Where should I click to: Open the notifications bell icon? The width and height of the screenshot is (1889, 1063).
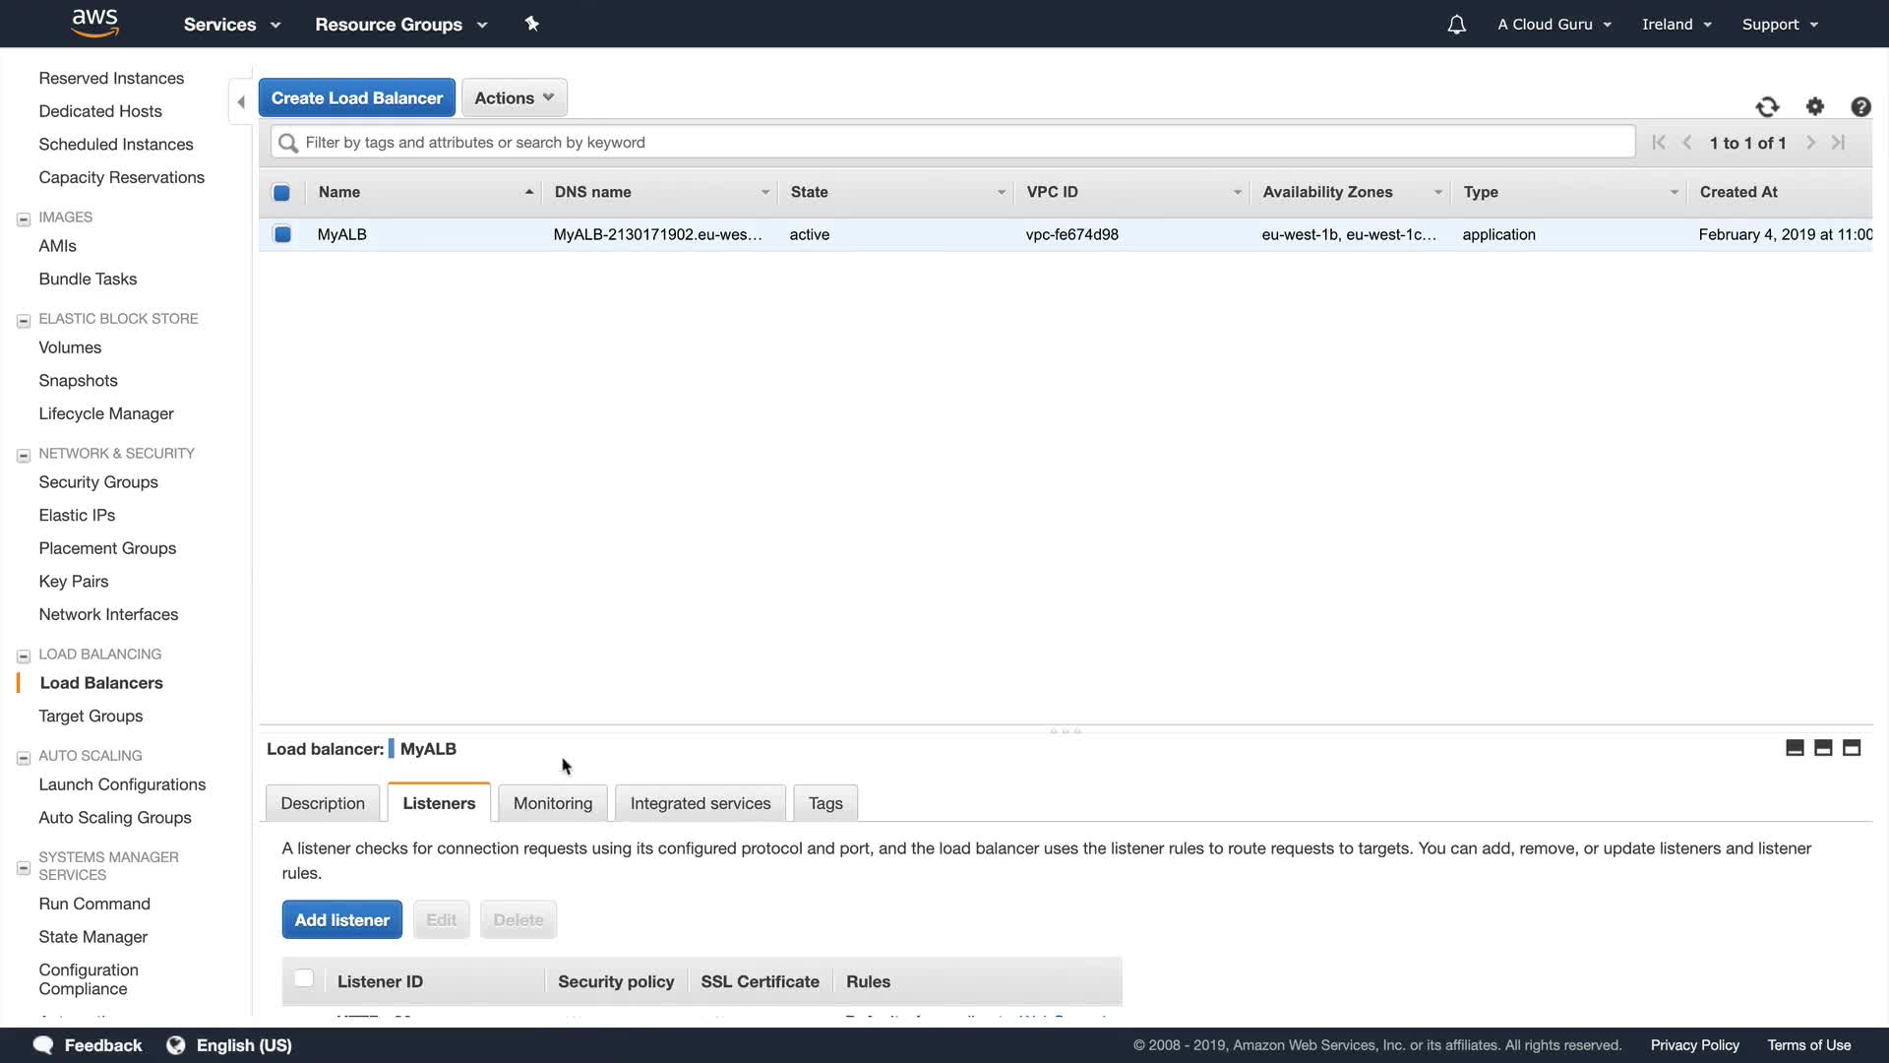(1456, 25)
